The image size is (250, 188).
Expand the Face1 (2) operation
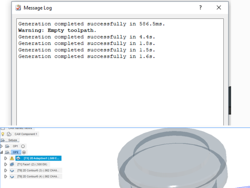[x=6, y=164]
